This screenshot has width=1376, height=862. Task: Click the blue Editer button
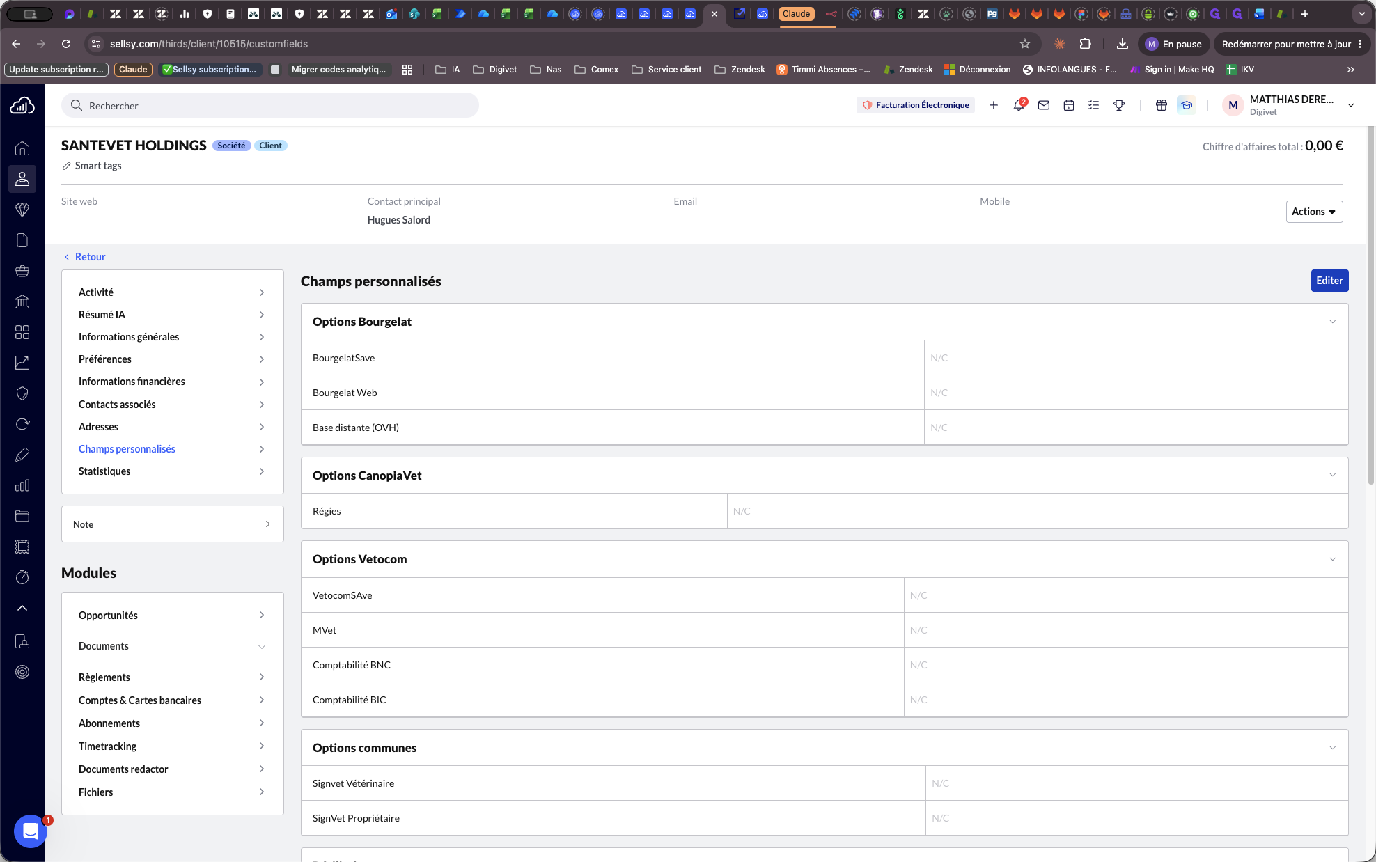click(x=1329, y=281)
